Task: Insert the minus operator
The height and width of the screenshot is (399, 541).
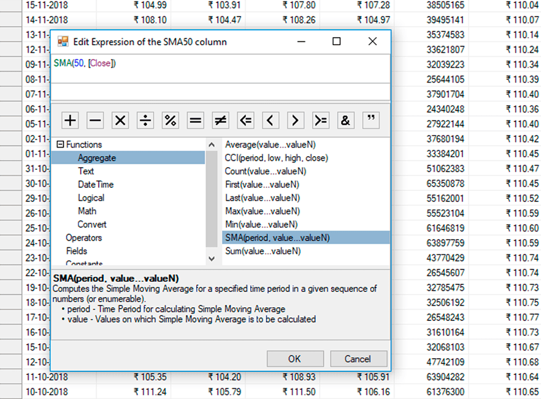Action: click(x=95, y=120)
